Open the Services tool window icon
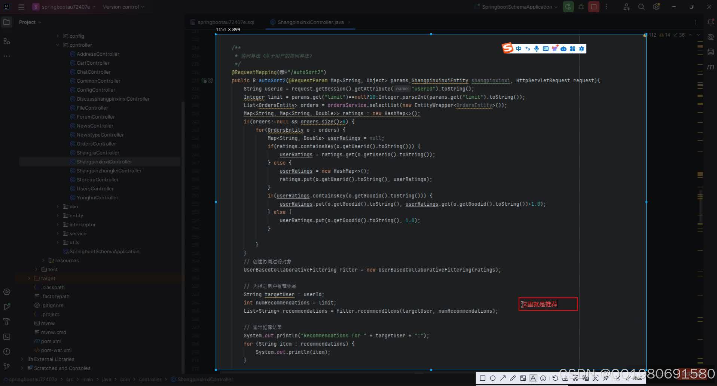 click(7, 292)
